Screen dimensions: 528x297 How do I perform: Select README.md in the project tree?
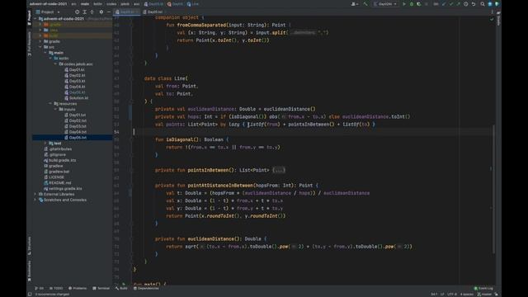[59, 183]
